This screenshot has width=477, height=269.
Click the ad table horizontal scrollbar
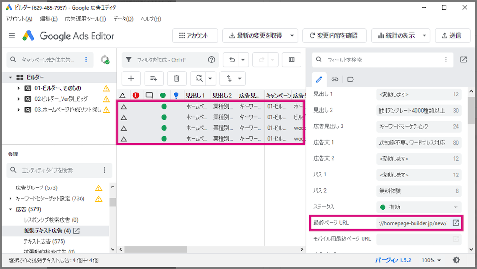[x=156, y=249]
